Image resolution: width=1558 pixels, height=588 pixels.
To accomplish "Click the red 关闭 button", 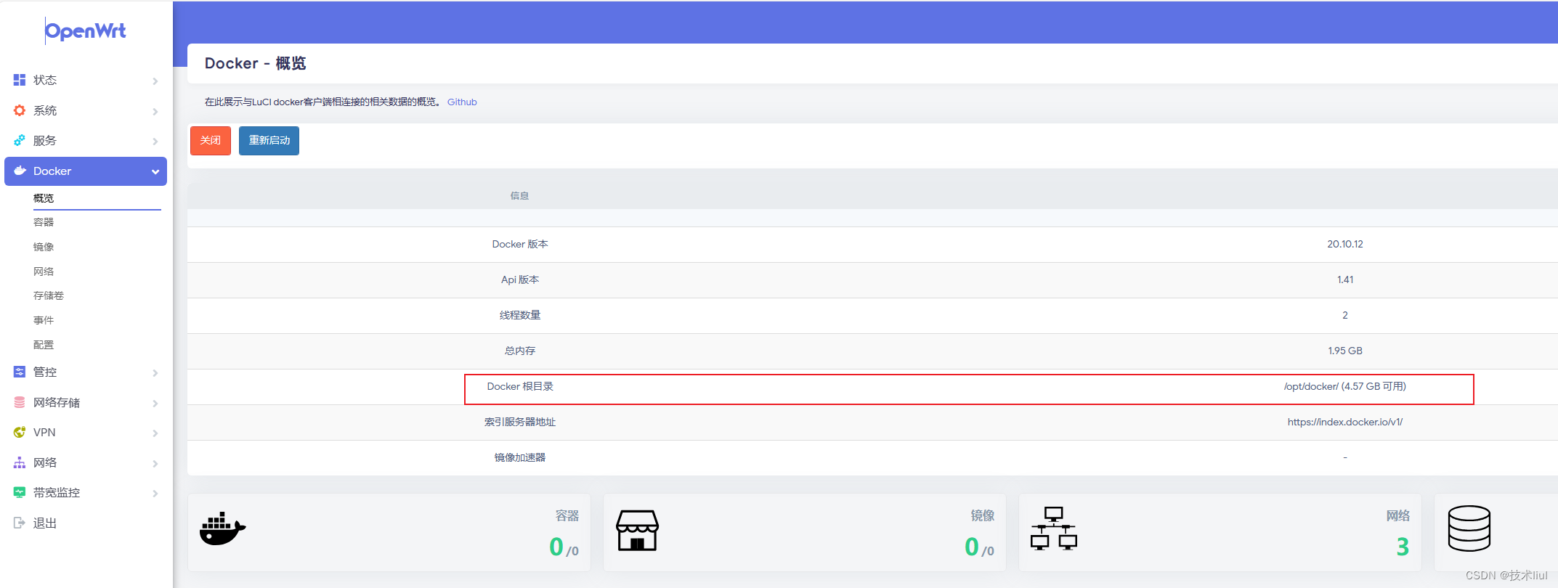I will [211, 141].
